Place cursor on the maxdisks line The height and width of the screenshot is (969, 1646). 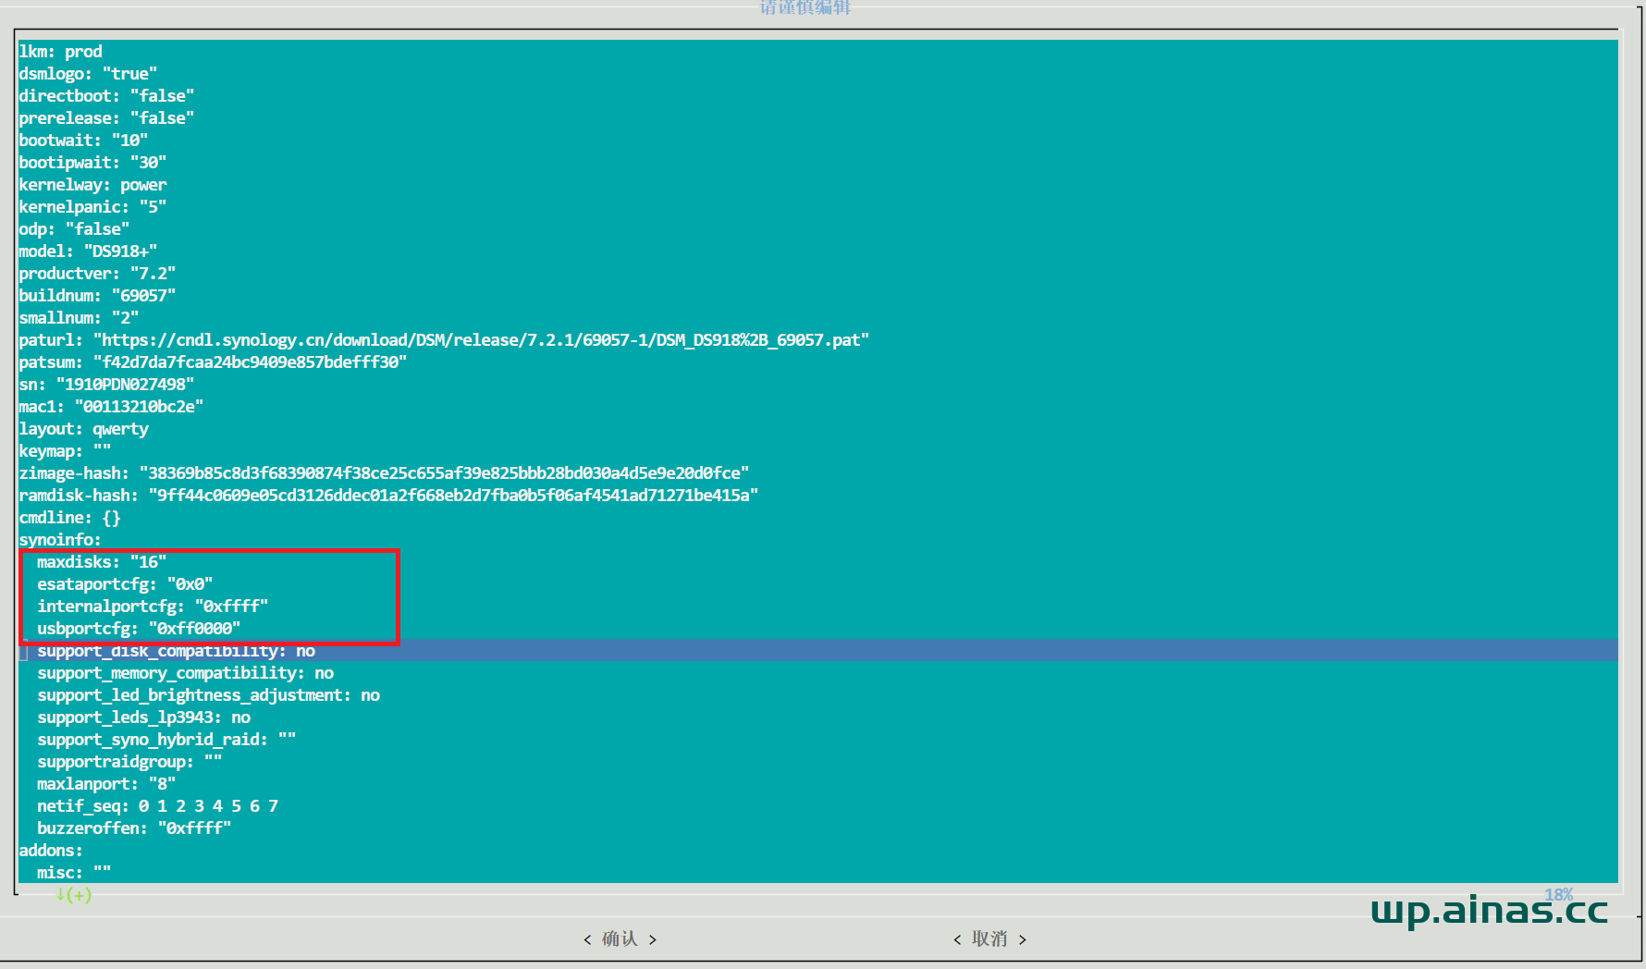coord(102,562)
